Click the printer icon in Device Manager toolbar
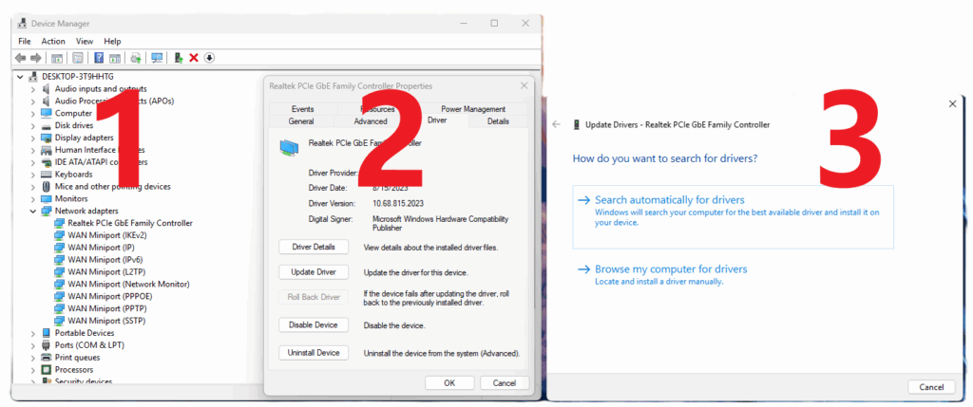Screen dimensions: 973x407 [x=136, y=58]
